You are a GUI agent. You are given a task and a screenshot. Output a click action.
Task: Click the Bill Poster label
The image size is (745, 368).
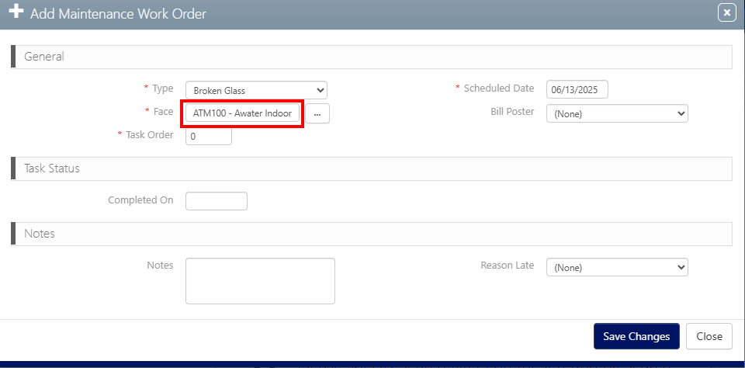point(512,112)
